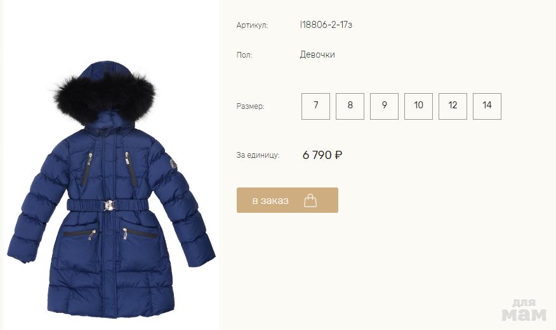Image resolution: width=556 pixels, height=330 pixels.
Task: Choose size 9 option
Action: point(385,106)
